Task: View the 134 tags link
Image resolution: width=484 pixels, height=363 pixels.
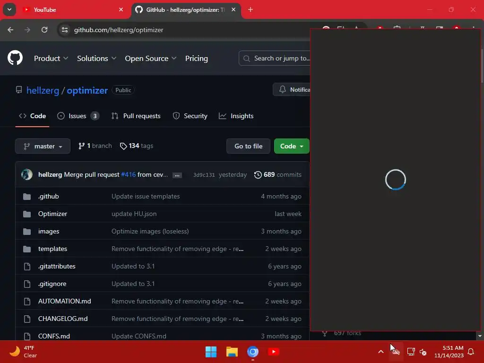Action: click(x=137, y=146)
